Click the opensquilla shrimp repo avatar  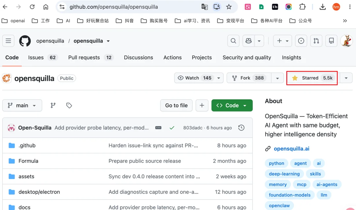click(x=7, y=78)
